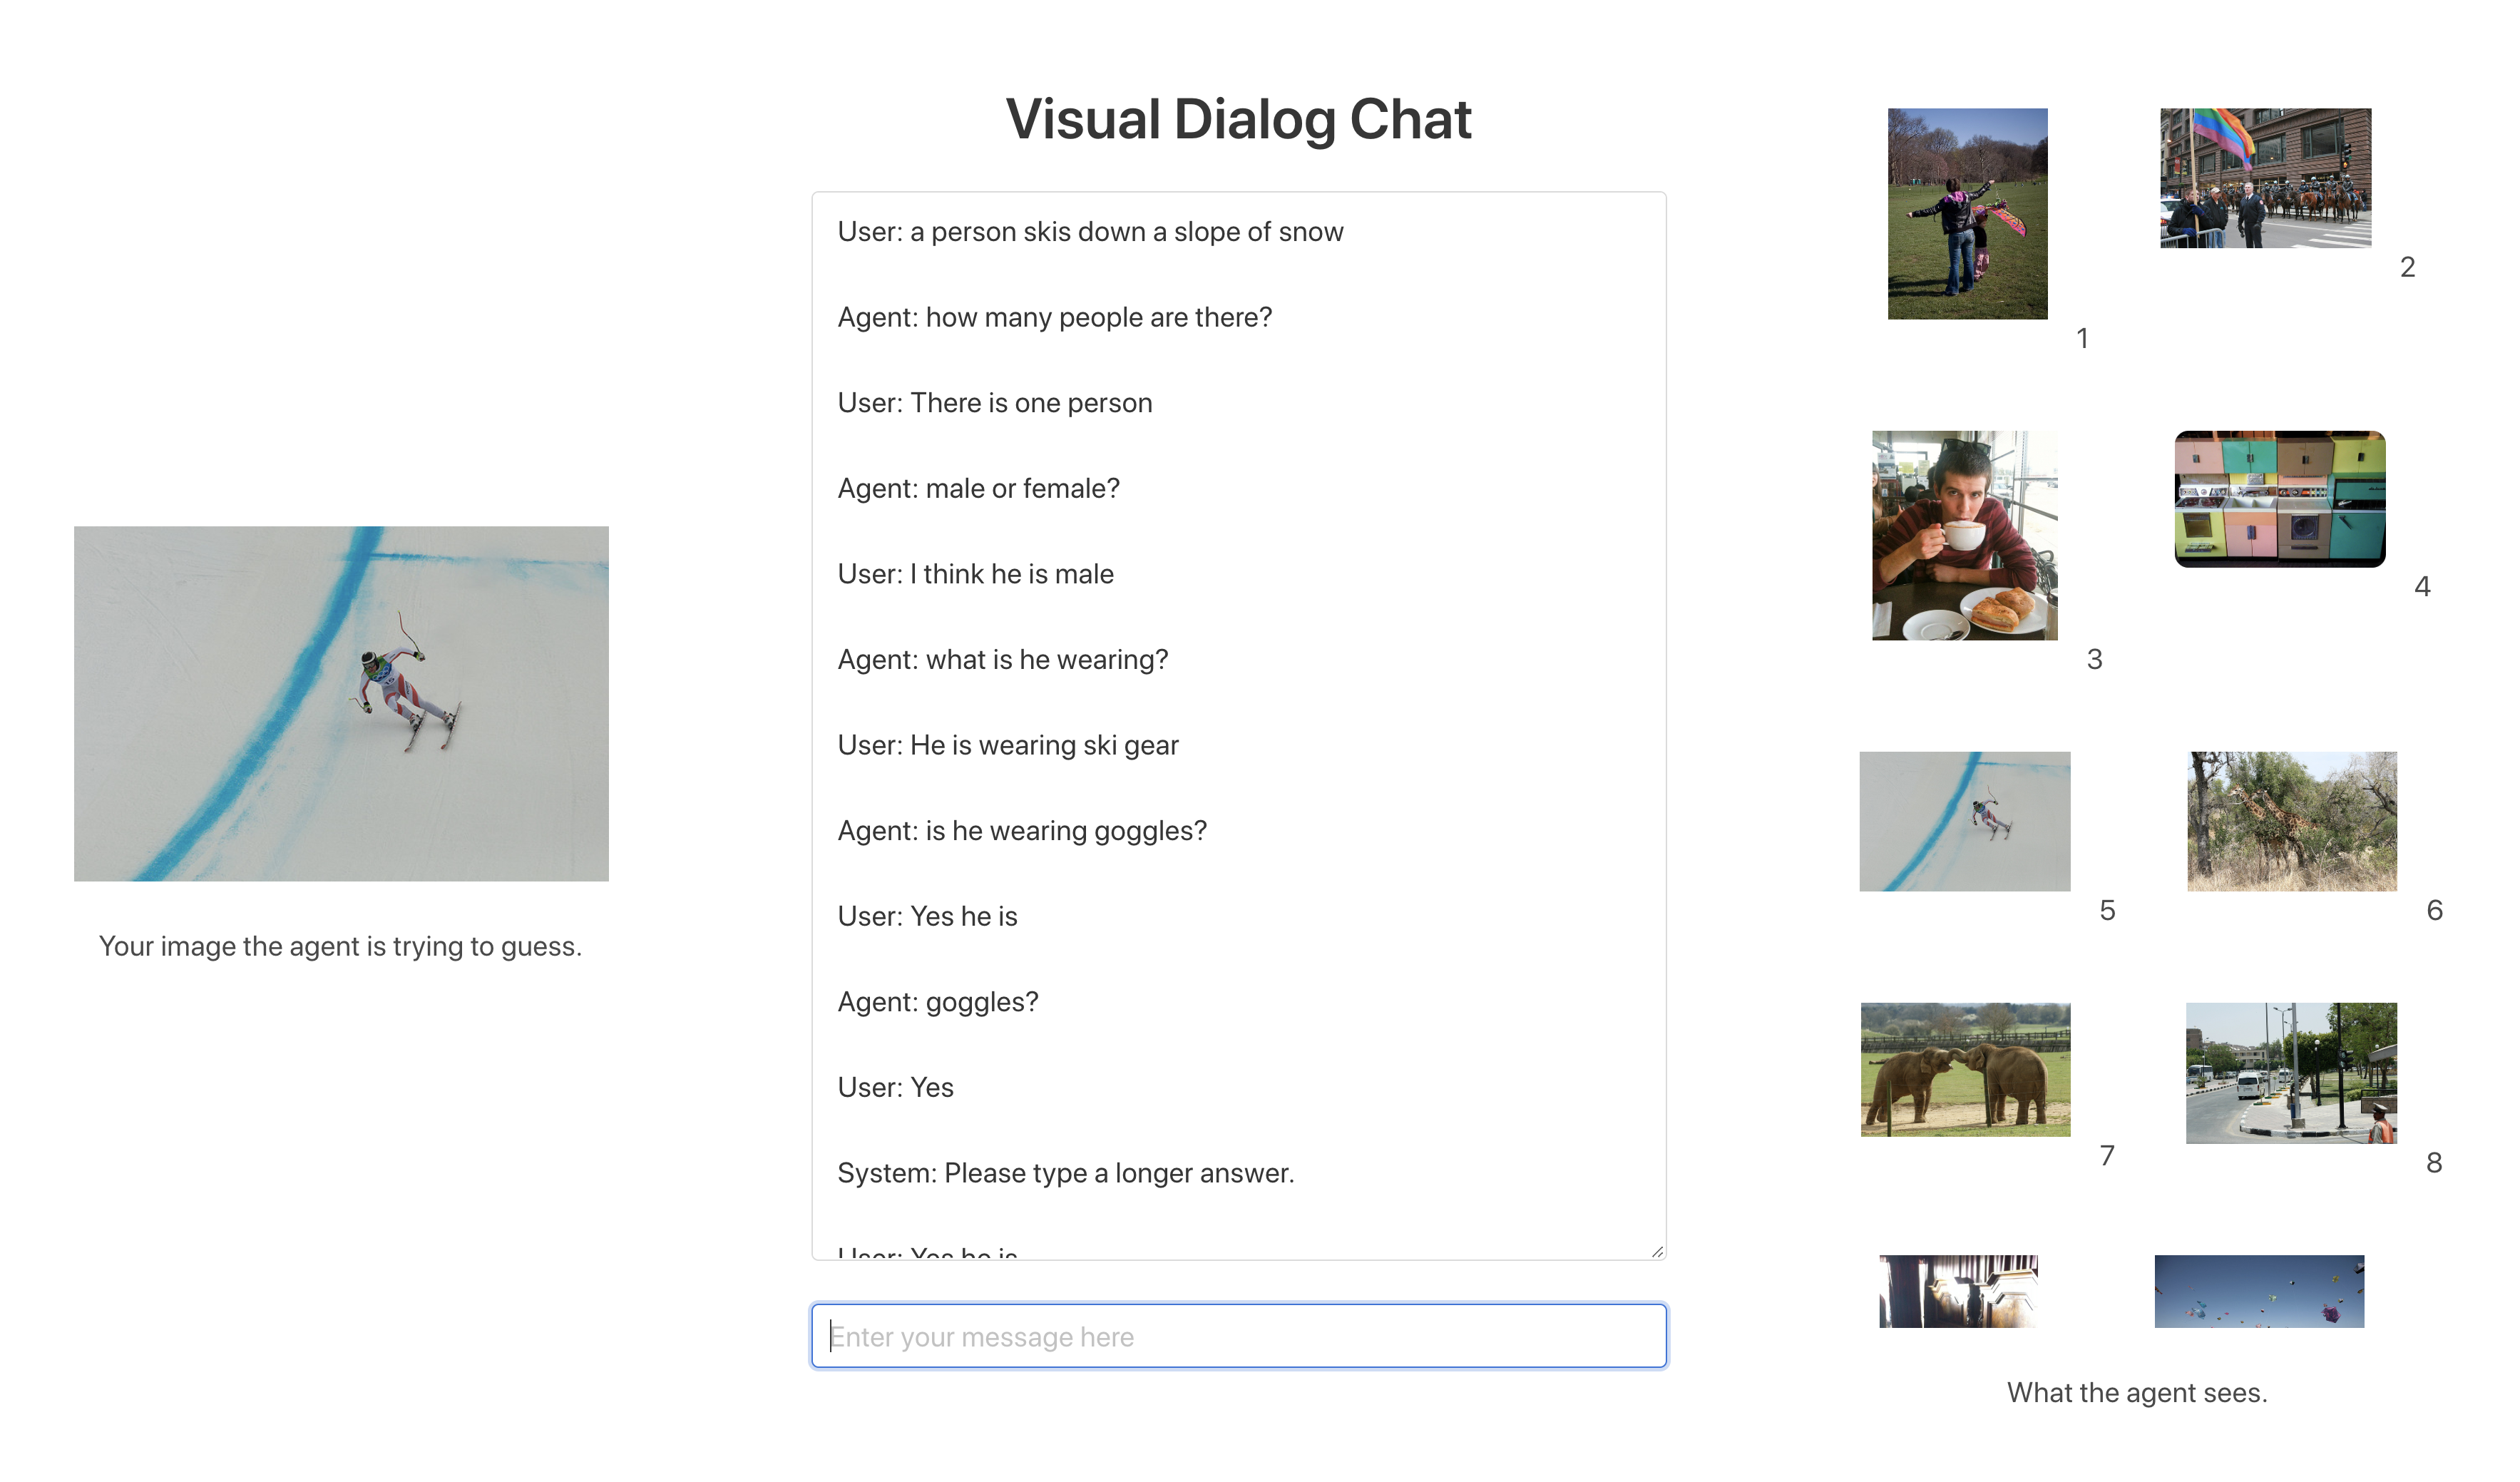Viewport: 2520px width, 1482px height.
Task: Click the blue sky kites thumbnail
Action: (2258, 1291)
